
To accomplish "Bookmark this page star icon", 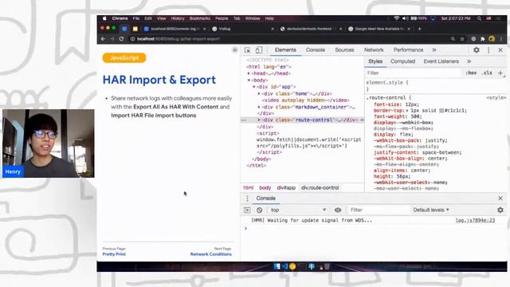I will pos(462,39).
